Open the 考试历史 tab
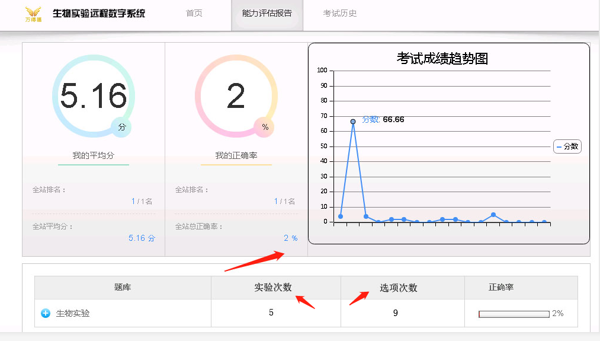The image size is (600, 341). point(340,13)
